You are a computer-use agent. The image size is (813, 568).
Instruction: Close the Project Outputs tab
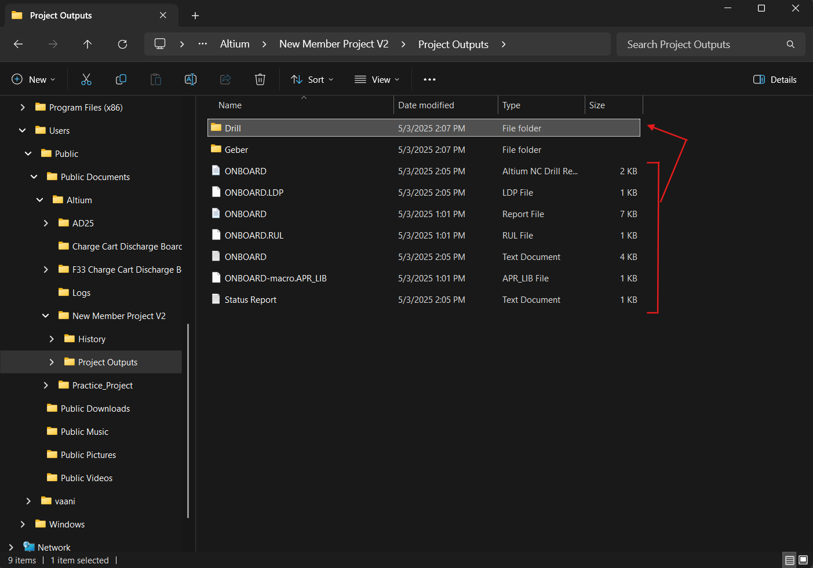(163, 15)
